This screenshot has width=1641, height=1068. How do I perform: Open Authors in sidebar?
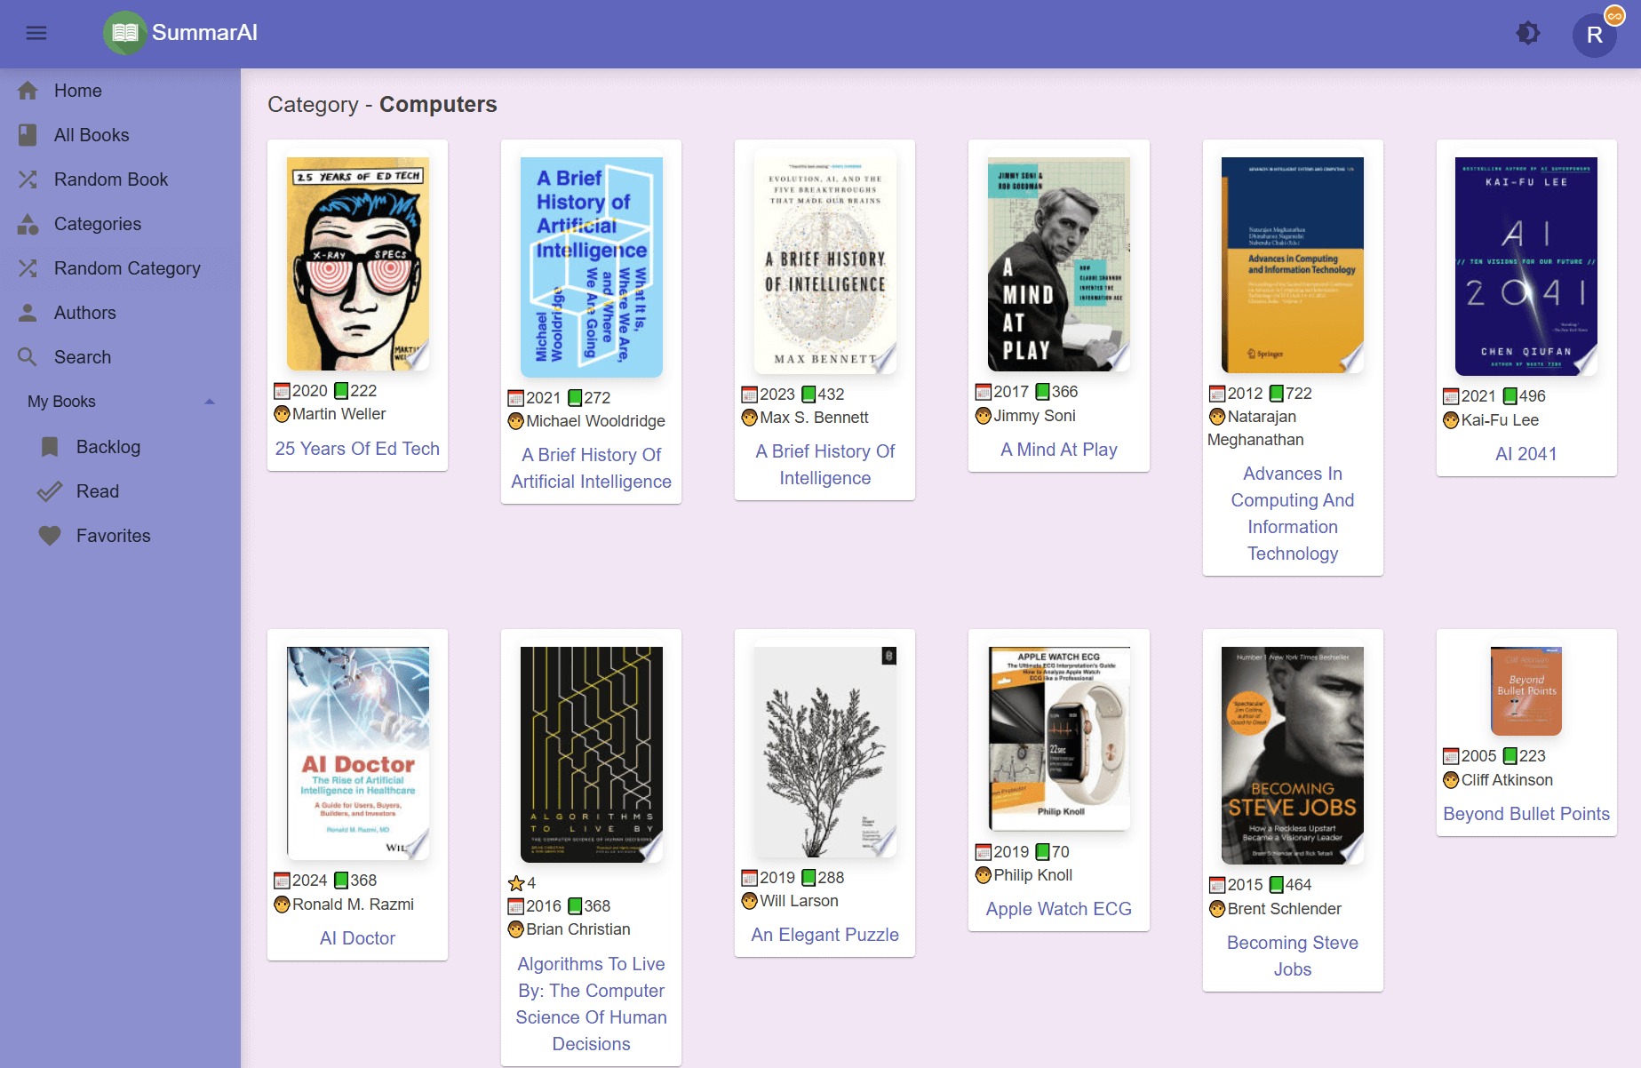pos(120,313)
